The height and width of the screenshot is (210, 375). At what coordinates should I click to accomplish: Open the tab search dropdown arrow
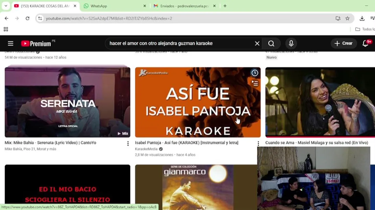tap(6, 6)
